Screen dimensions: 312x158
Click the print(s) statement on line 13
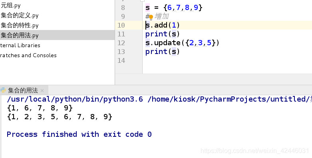(163, 52)
